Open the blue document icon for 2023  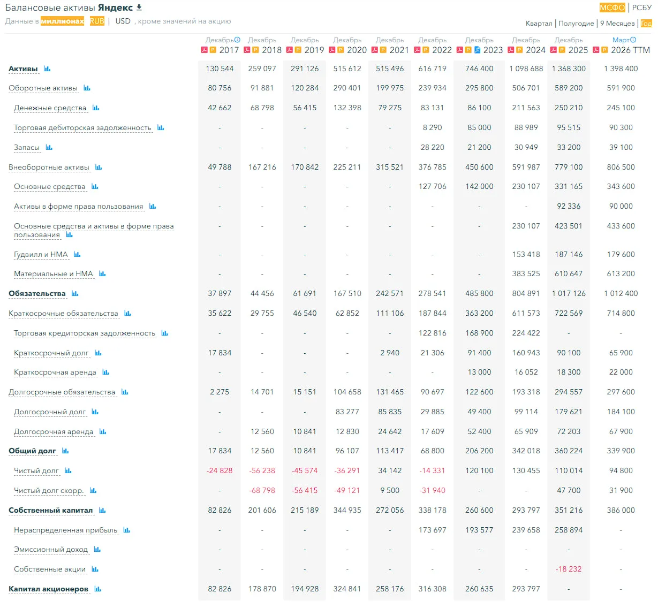(x=477, y=50)
